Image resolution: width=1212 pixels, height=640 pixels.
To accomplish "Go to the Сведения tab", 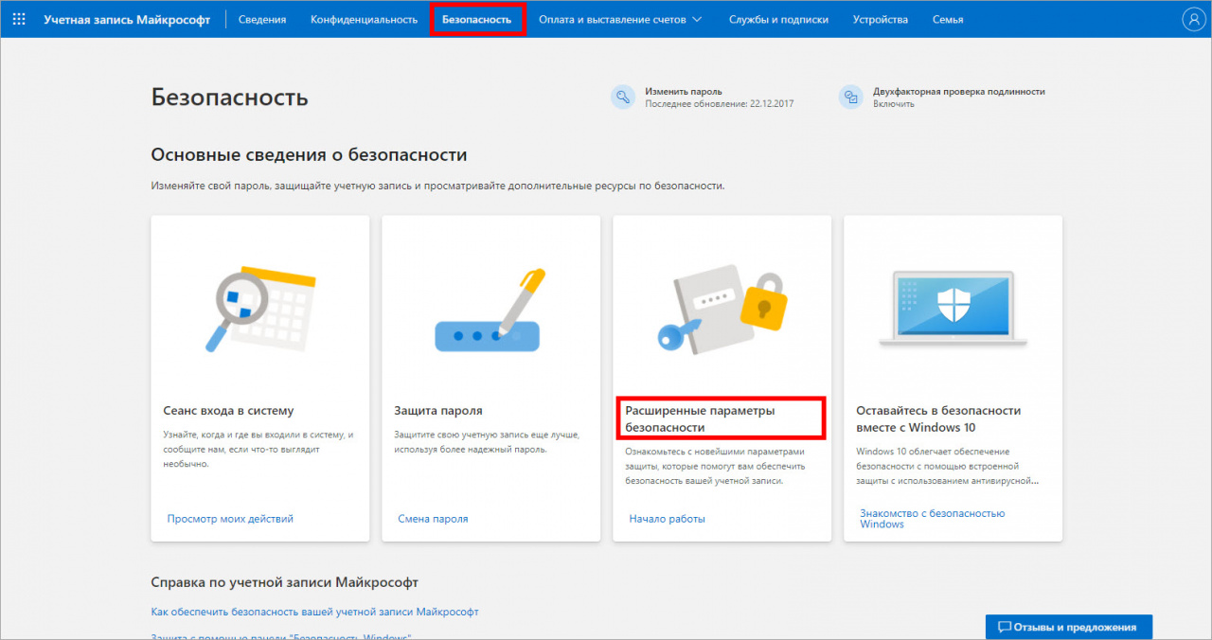I will (262, 19).
